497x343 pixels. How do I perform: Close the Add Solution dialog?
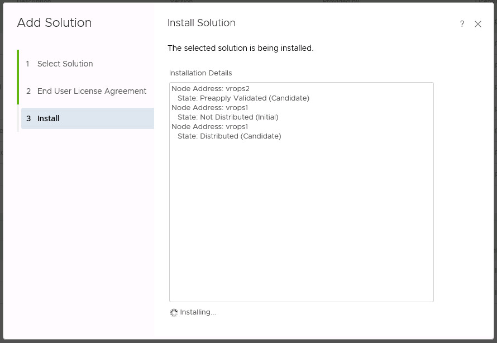click(x=478, y=24)
